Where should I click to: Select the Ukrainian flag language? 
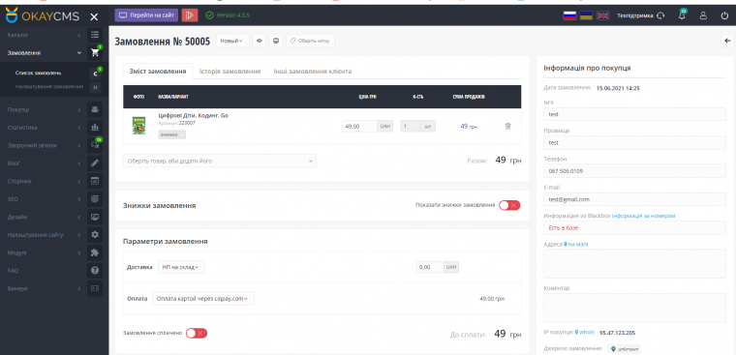point(586,15)
